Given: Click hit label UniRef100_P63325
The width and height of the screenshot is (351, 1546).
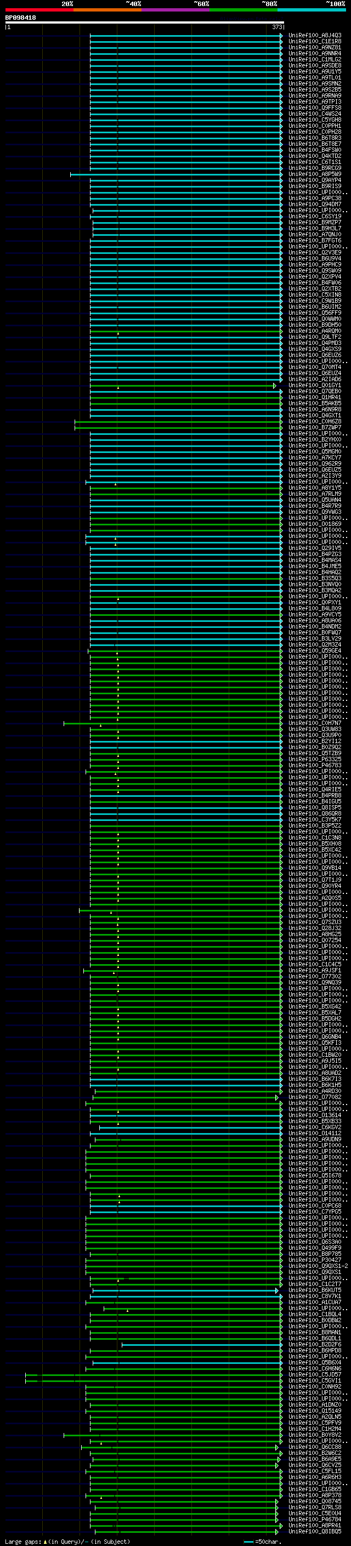Looking at the screenshot, I should click(315, 759).
